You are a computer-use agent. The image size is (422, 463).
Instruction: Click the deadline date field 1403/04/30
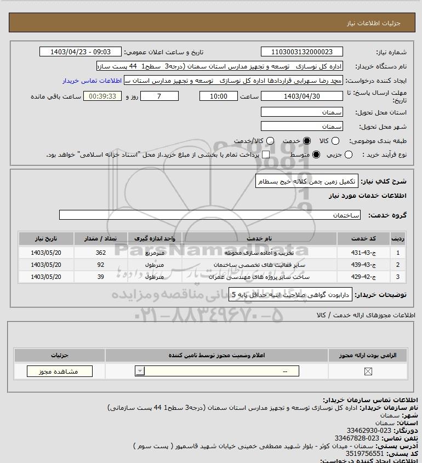[x=302, y=96]
